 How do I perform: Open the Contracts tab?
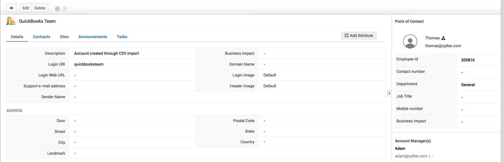[x=41, y=37]
